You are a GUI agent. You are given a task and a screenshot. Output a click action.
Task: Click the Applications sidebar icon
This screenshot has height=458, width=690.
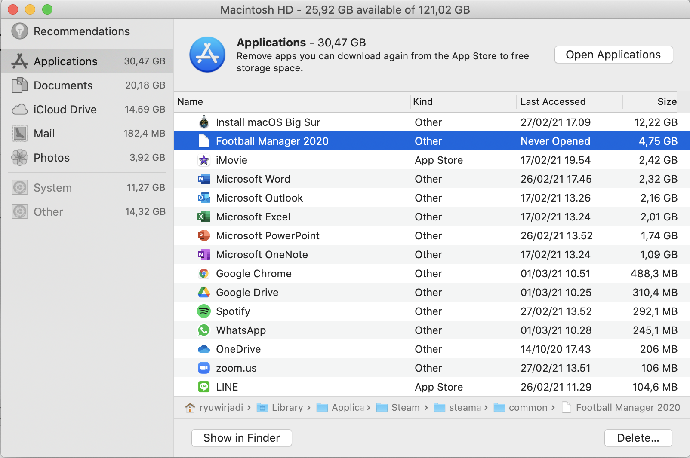(x=20, y=61)
